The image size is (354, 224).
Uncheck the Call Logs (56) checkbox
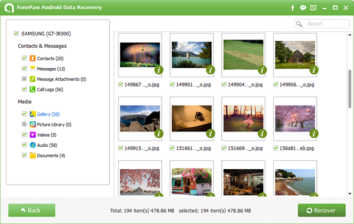point(24,89)
